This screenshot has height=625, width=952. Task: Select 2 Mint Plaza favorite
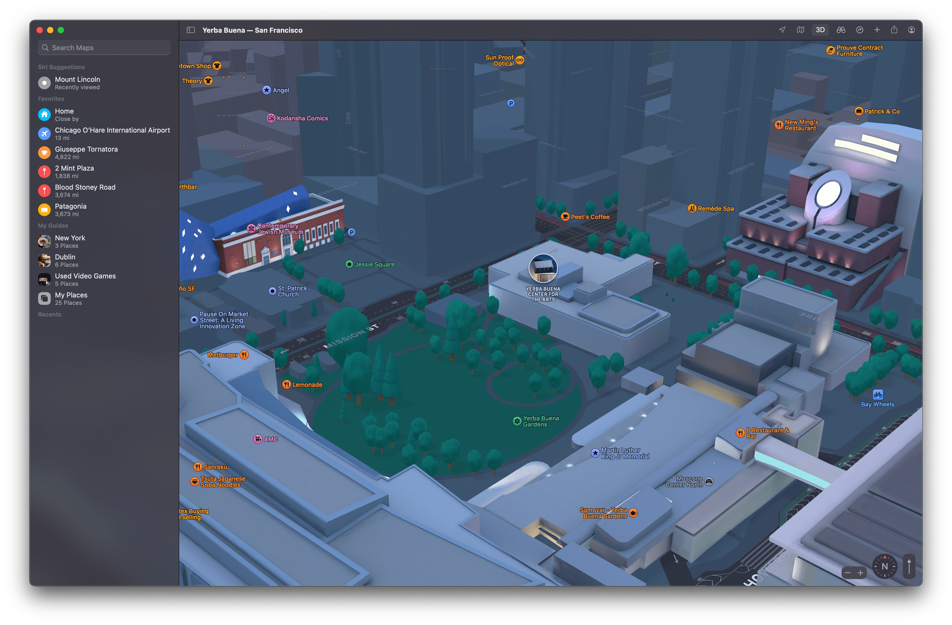[x=104, y=172]
